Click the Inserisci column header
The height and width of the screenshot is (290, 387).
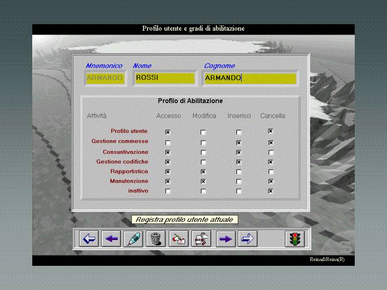pyautogui.click(x=239, y=115)
